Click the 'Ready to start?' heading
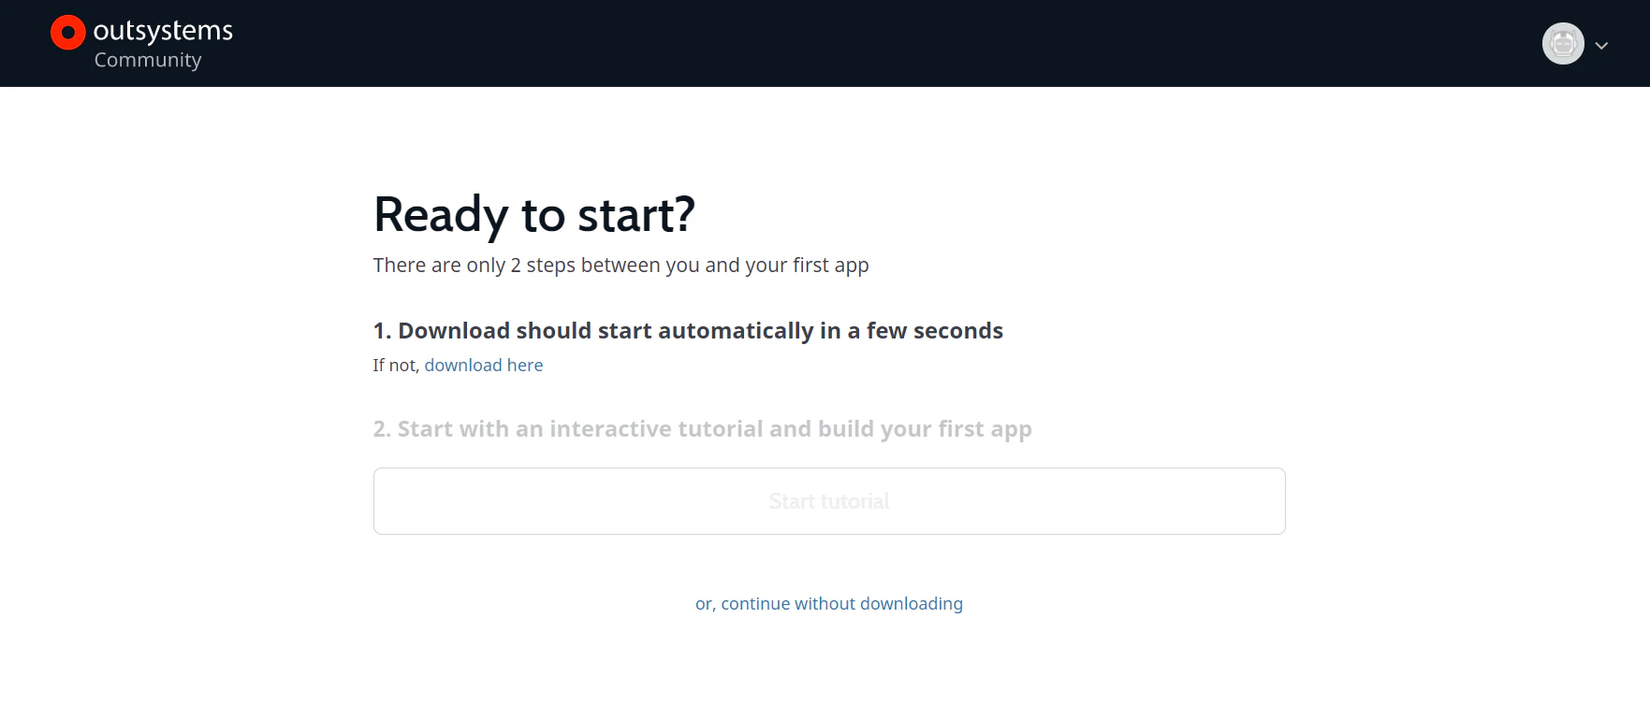Screen dimensions: 1650x705 pos(534,215)
